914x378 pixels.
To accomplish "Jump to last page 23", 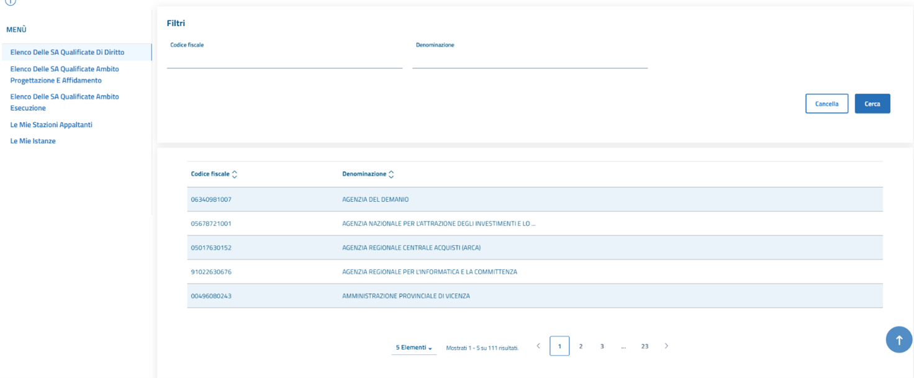I will pyautogui.click(x=645, y=346).
